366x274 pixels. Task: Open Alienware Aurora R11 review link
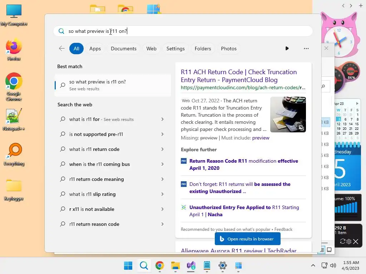(x=238, y=250)
